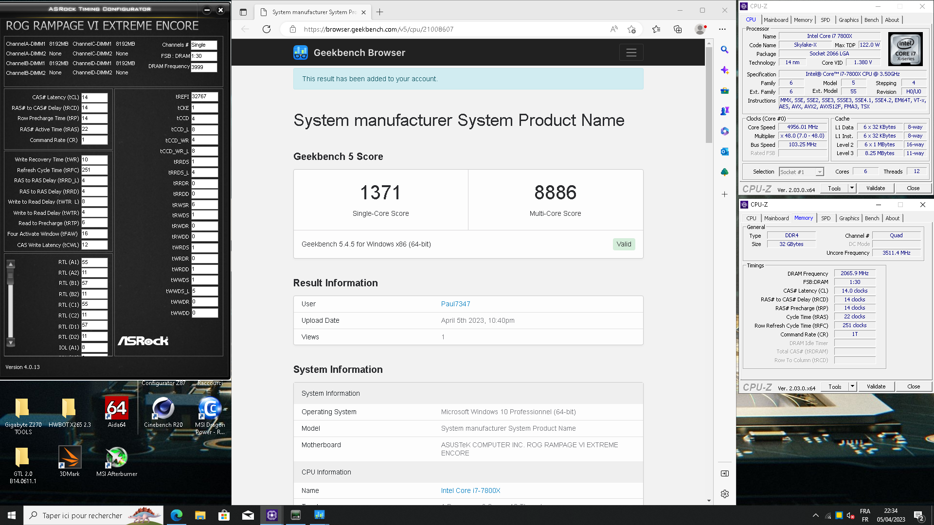Open the green tree icon in sidebar
This screenshot has height=525, width=934.
pyautogui.click(x=724, y=172)
